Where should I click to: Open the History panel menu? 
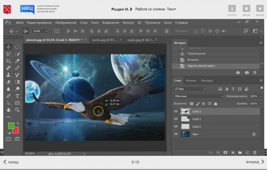pyautogui.click(x=261, y=43)
